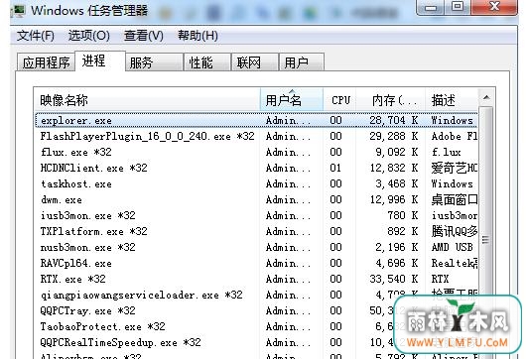This screenshot has width=527, height=359.
Task: Click the 12,832 K memory value
Action: click(394, 168)
